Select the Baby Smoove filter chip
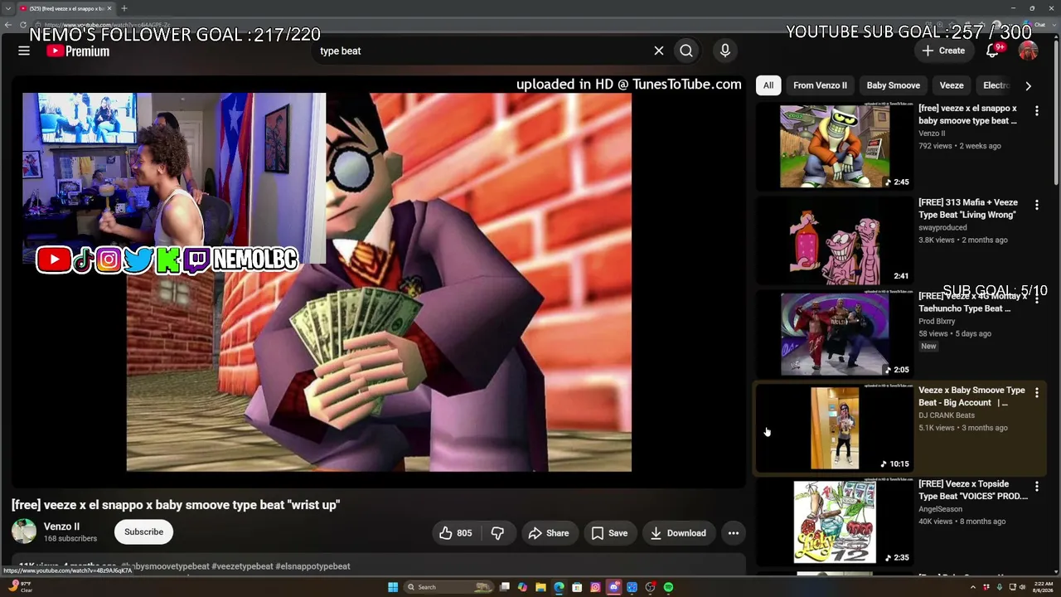This screenshot has height=597, width=1061. point(893,85)
